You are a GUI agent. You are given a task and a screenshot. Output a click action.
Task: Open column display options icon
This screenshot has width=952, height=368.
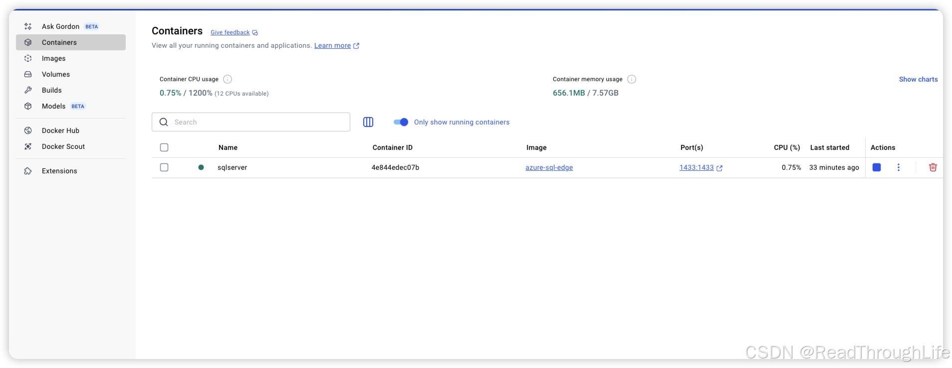coord(368,122)
